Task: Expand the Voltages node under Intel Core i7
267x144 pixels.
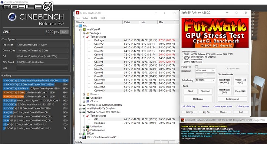Action: click(x=84, y=33)
